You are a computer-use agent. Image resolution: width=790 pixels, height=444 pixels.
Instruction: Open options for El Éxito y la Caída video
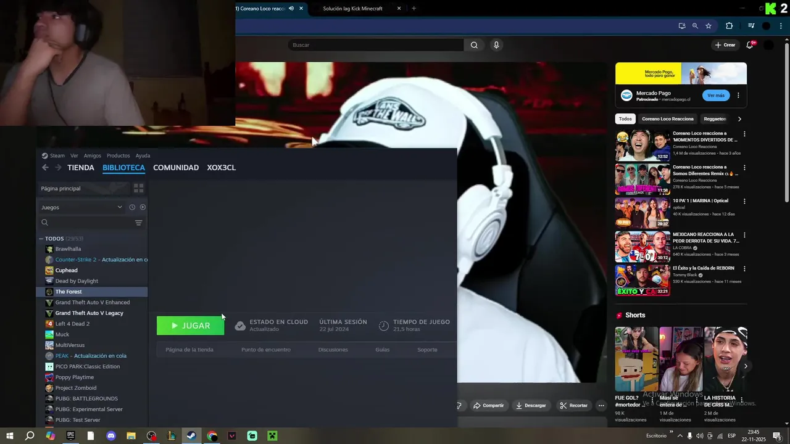coord(744,269)
